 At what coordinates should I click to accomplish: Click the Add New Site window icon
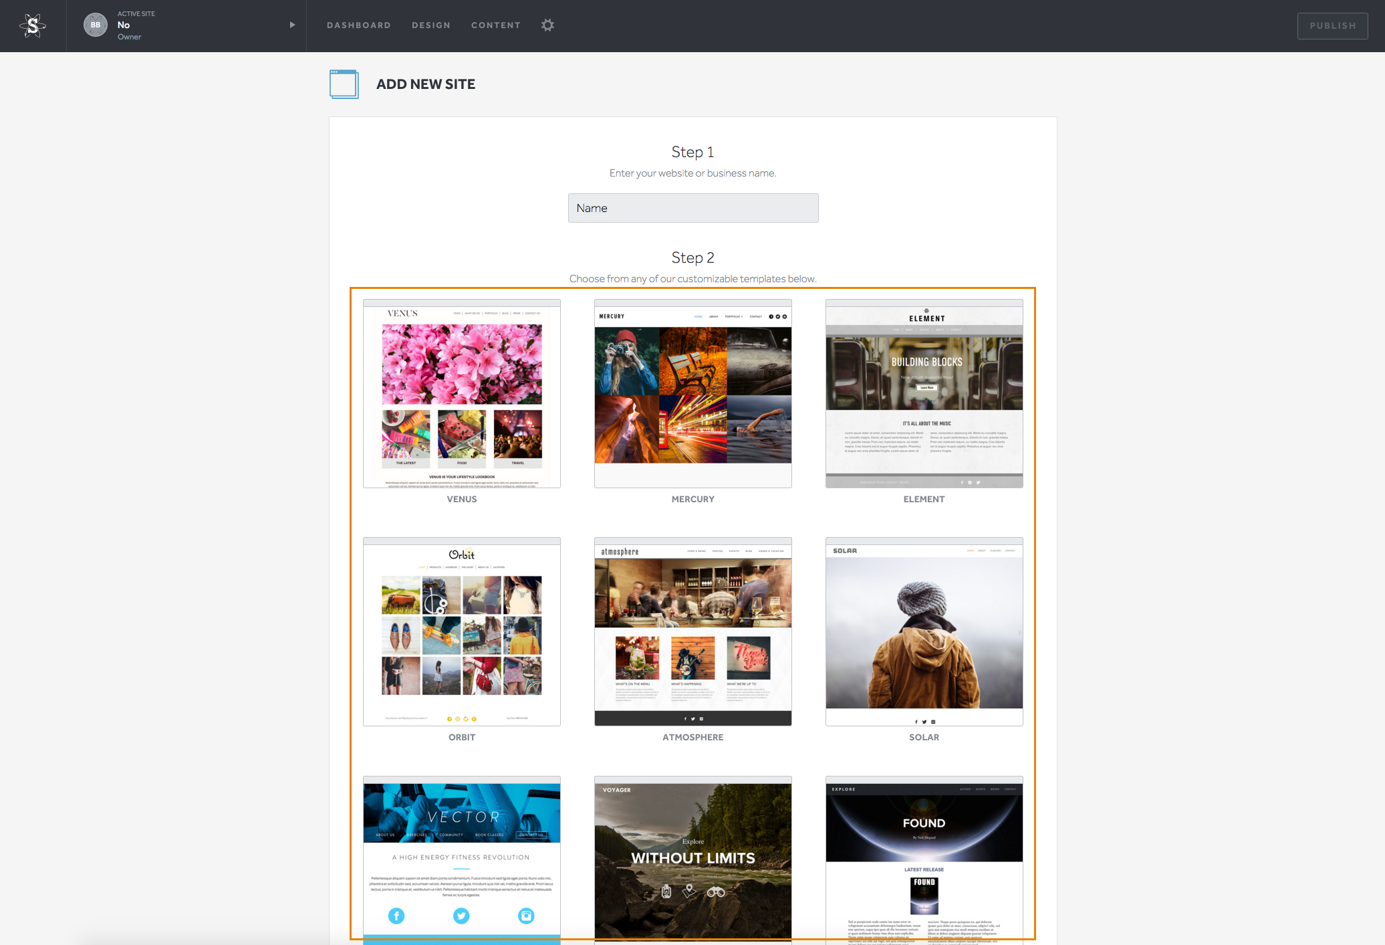(x=344, y=84)
